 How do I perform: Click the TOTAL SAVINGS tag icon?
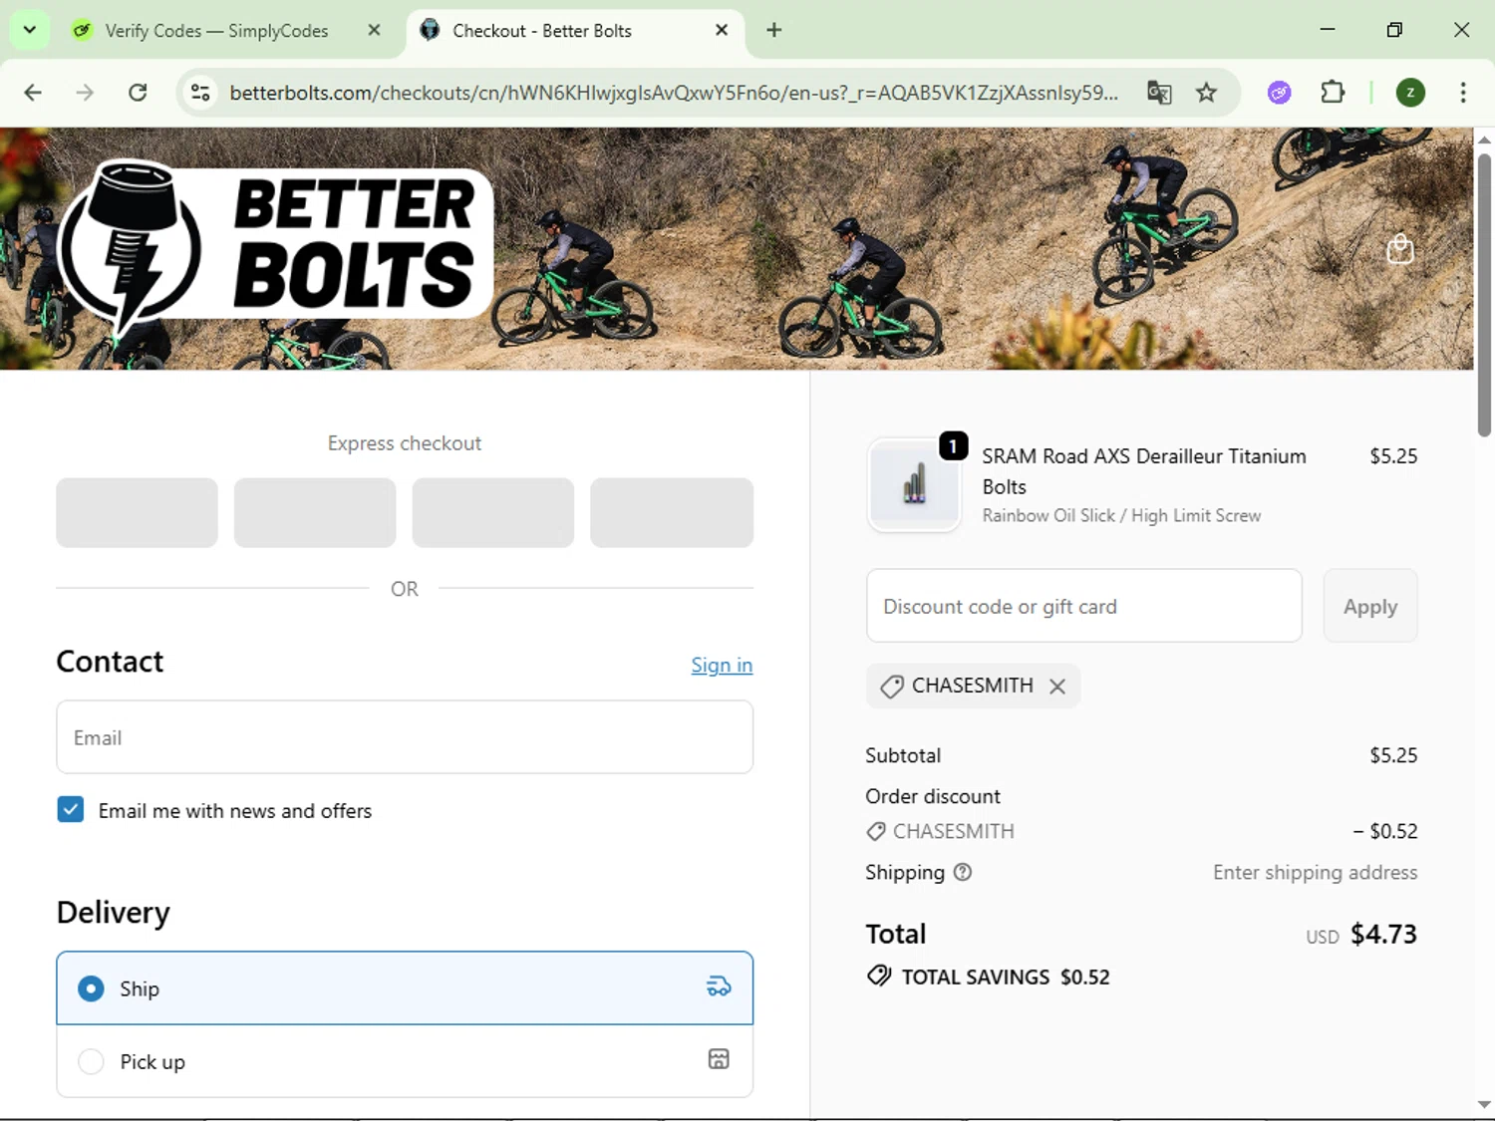879,976
